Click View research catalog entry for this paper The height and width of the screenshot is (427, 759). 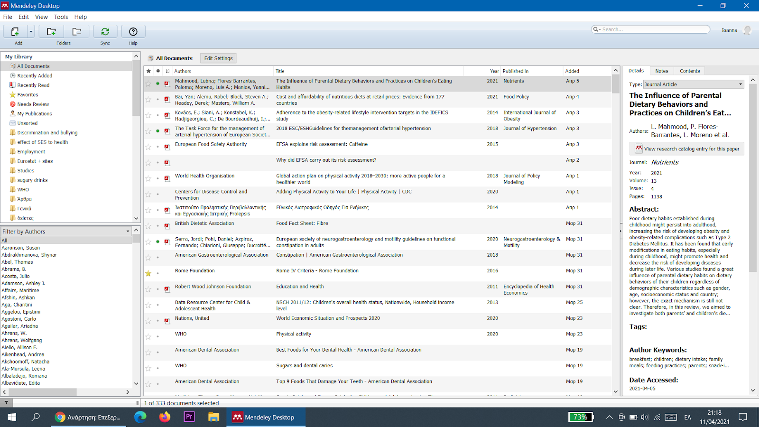687,149
